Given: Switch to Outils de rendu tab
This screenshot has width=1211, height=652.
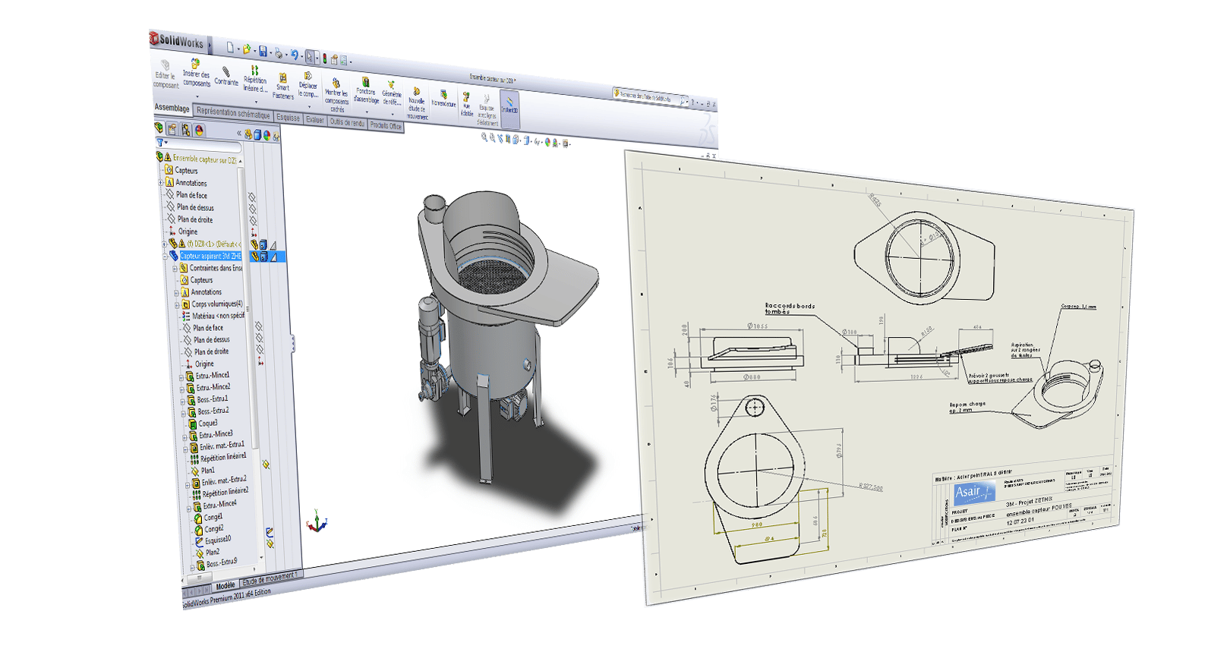Looking at the screenshot, I should pyautogui.click(x=348, y=123).
